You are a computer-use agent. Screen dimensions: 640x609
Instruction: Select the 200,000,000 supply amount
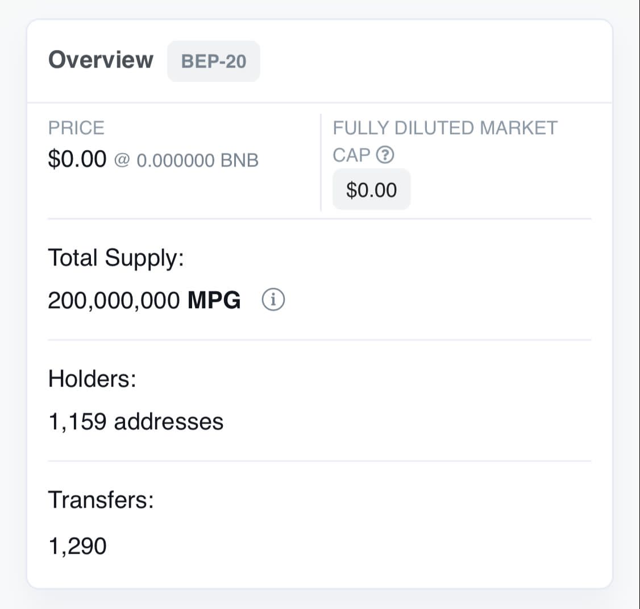pyautogui.click(x=114, y=300)
